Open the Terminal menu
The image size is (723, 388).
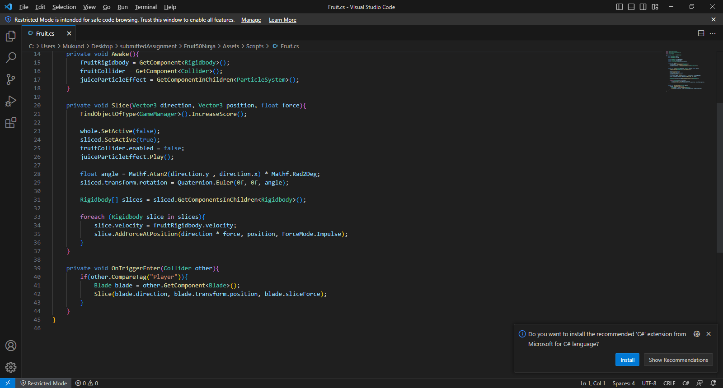pyautogui.click(x=146, y=7)
